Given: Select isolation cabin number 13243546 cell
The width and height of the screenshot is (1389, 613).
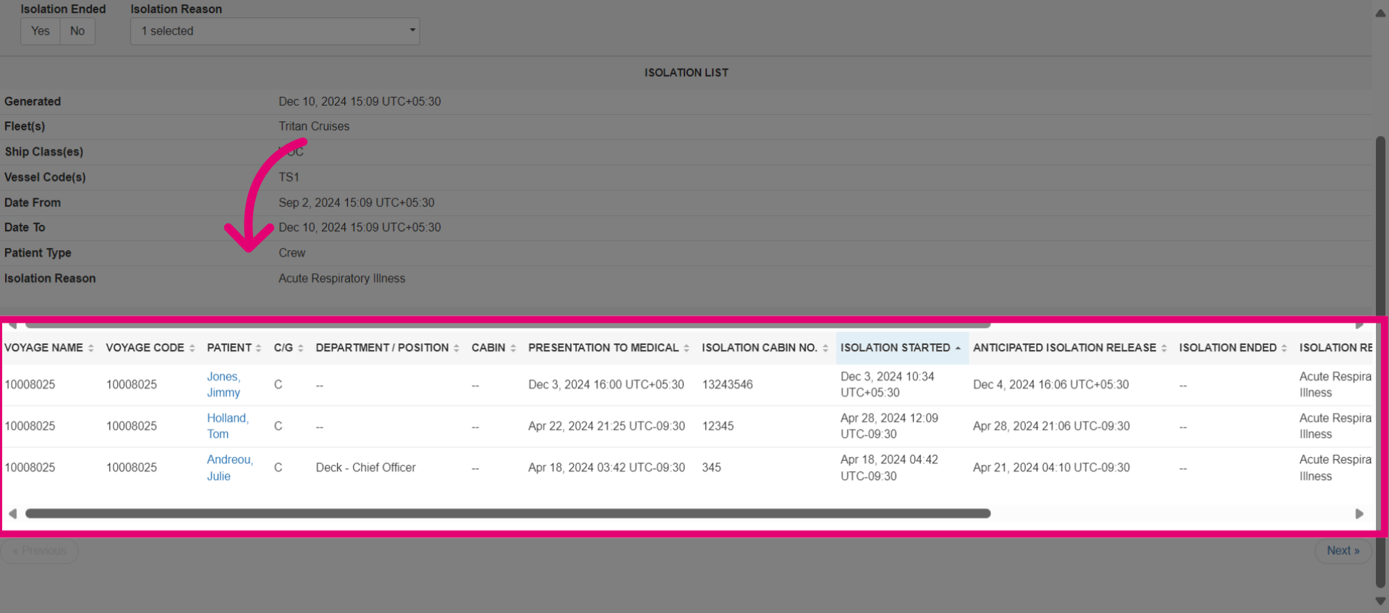Looking at the screenshot, I should pyautogui.click(x=728, y=385).
